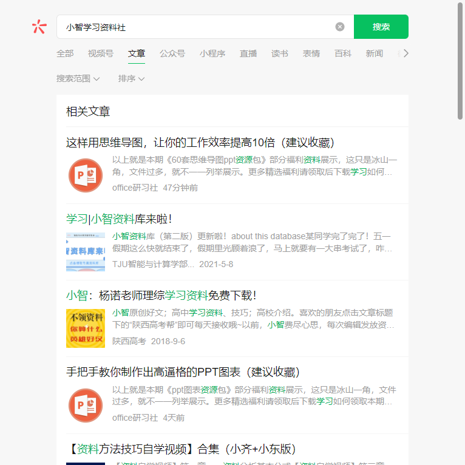
Task: Click source 陕西高考
Action: tap(129, 341)
